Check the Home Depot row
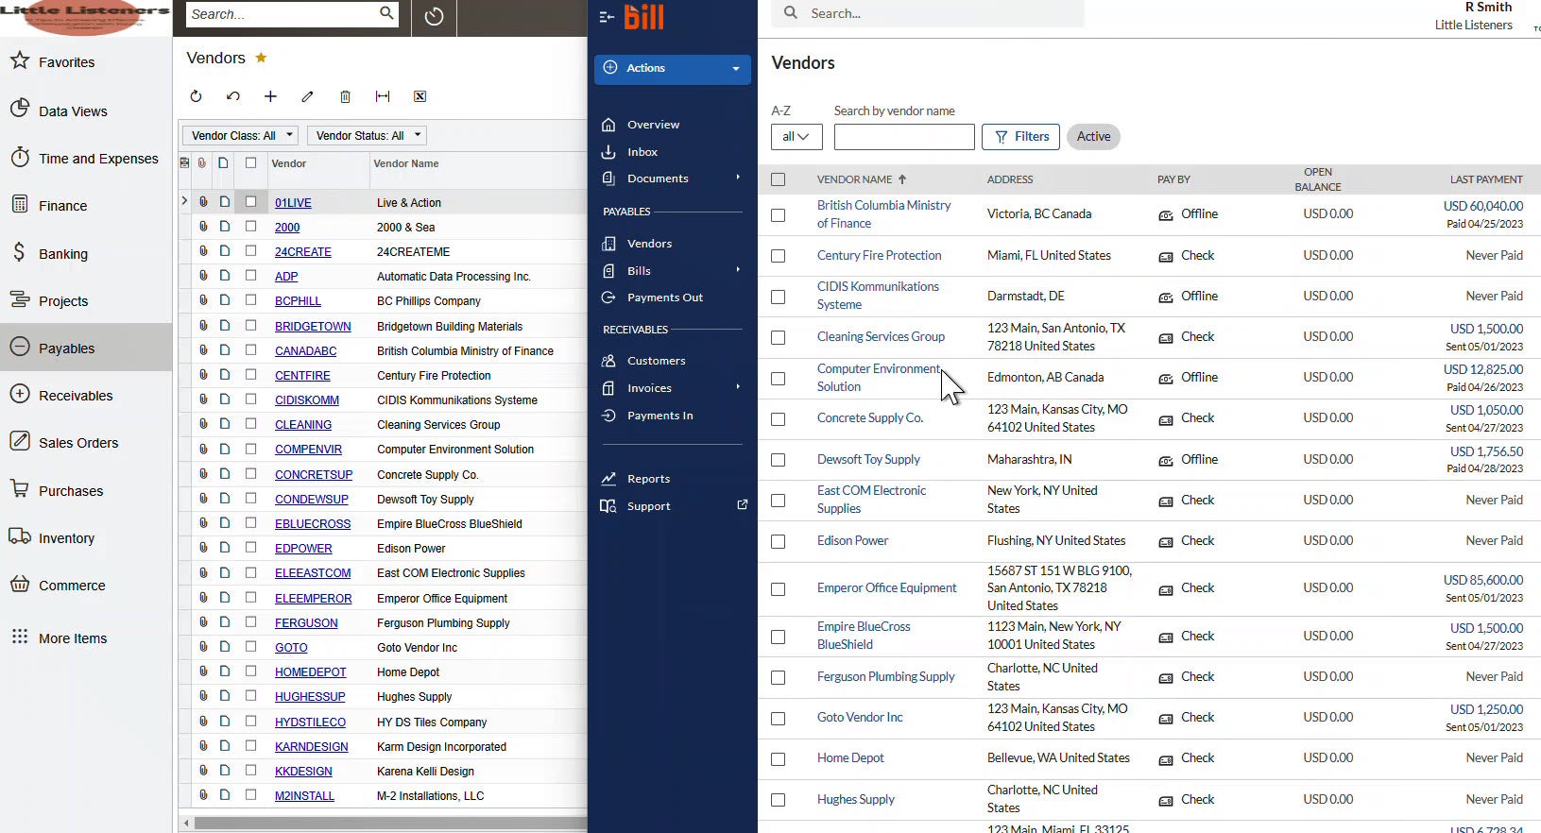The width and height of the screenshot is (1541, 833). click(x=778, y=758)
